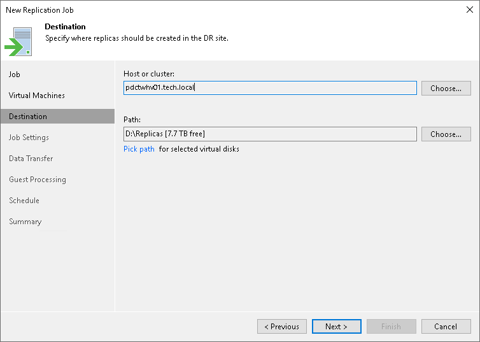Click the replication job wizard icon
Screen dimensions: 480x342
tap(18, 41)
